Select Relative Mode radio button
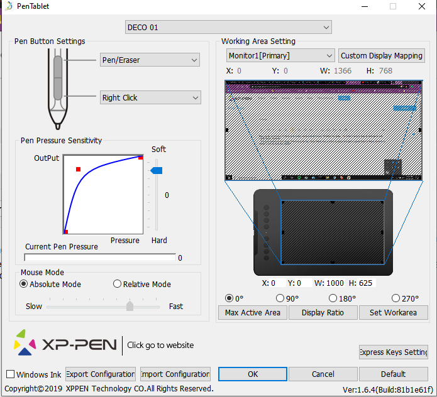The image size is (437, 397). pos(117,284)
